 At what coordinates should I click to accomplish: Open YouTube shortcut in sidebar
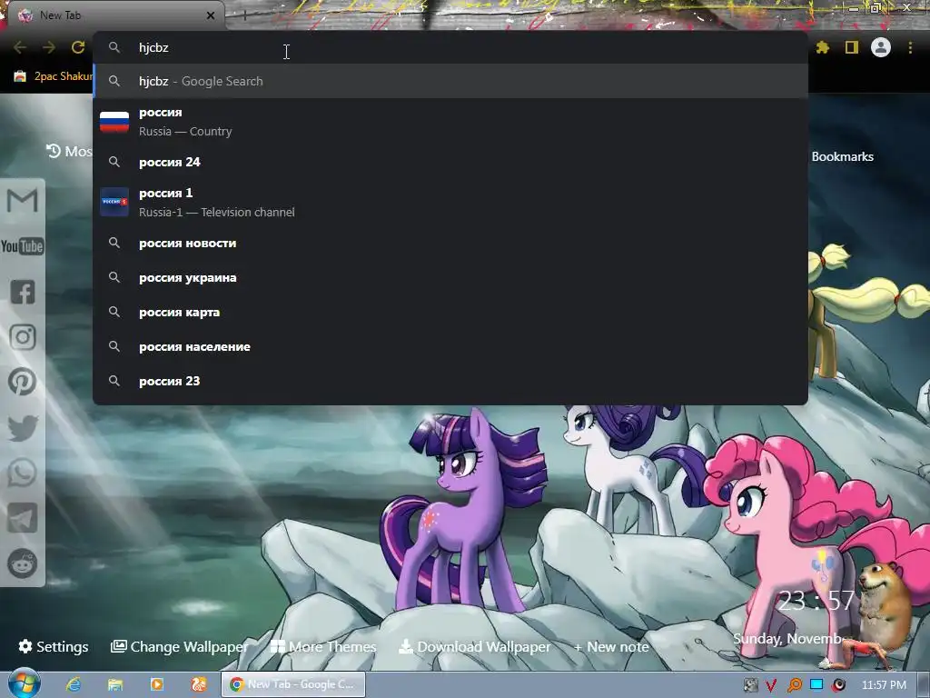click(22, 246)
